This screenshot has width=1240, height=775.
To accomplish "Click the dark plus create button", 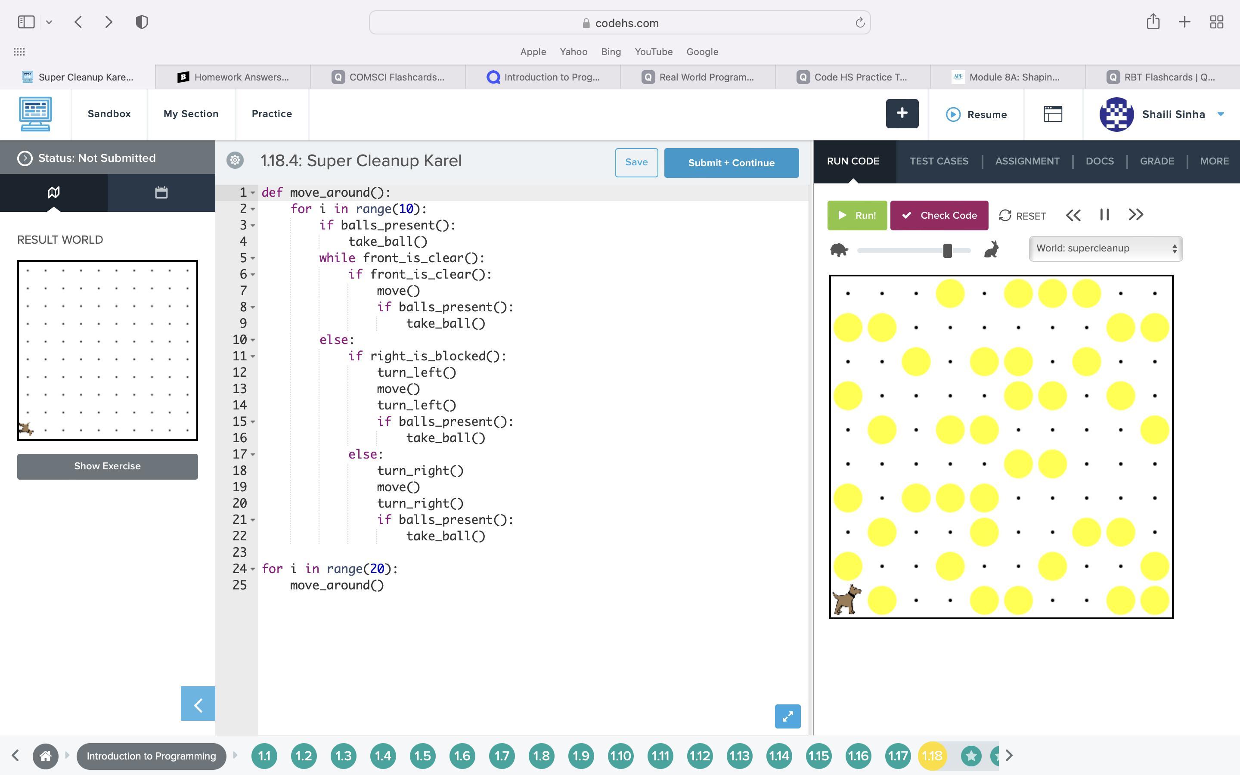I will (902, 114).
